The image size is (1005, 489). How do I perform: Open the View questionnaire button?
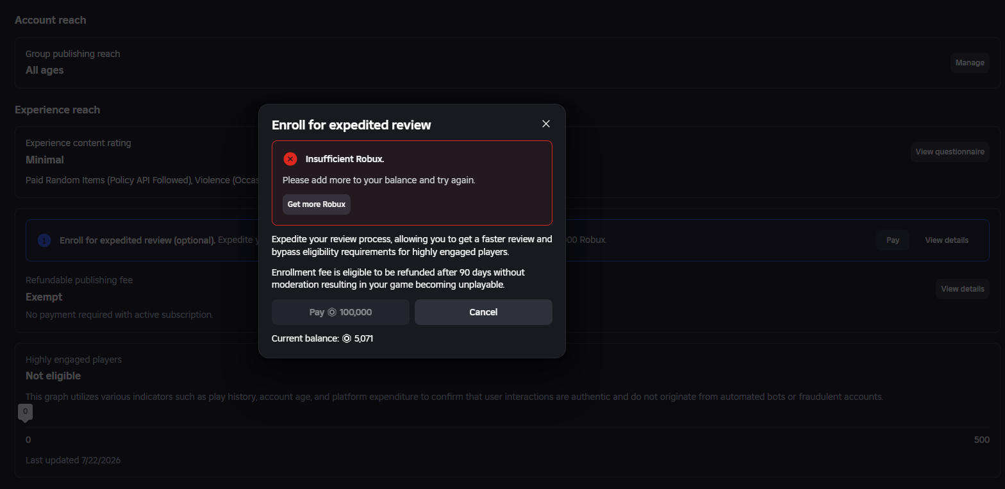click(950, 152)
